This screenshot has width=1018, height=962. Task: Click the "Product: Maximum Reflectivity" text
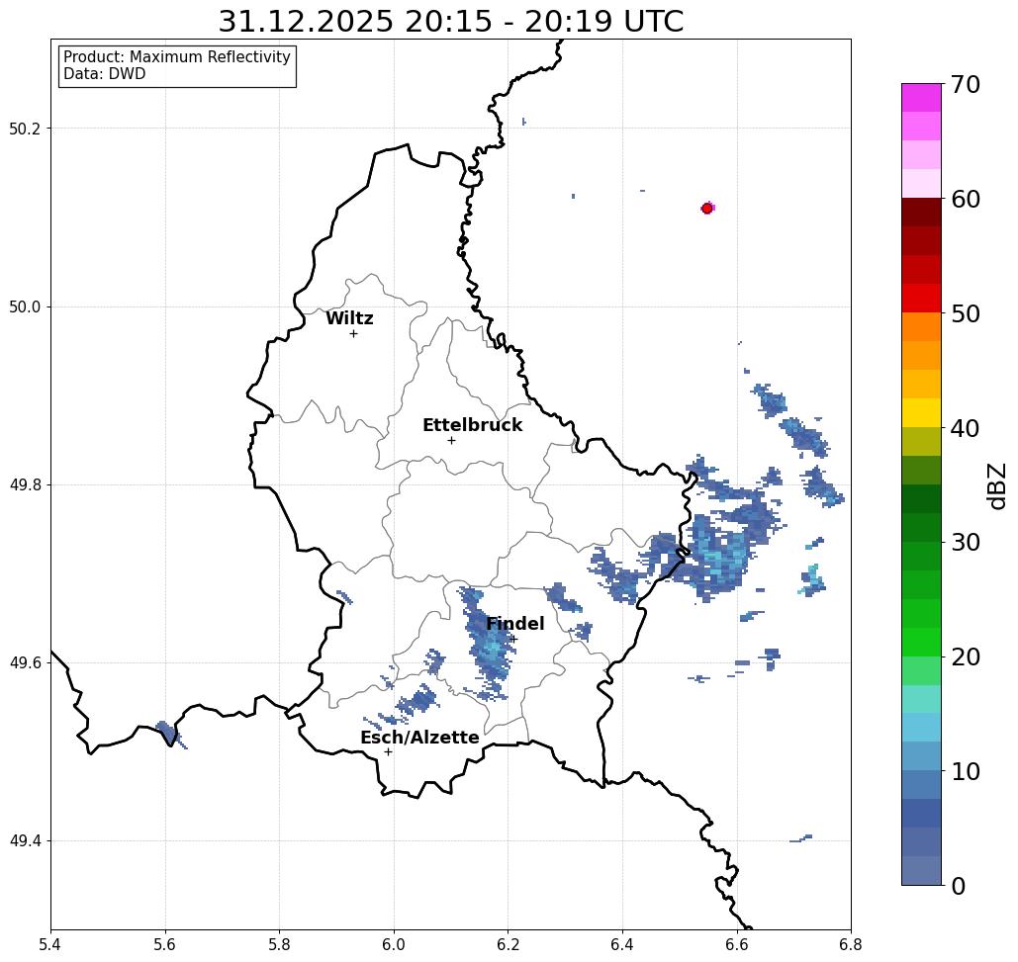(x=176, y=57)
